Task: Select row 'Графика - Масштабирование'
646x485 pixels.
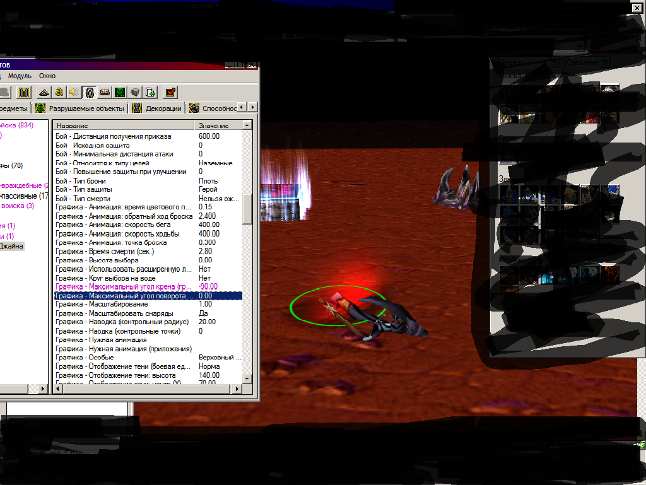Action: click(148, 304)
